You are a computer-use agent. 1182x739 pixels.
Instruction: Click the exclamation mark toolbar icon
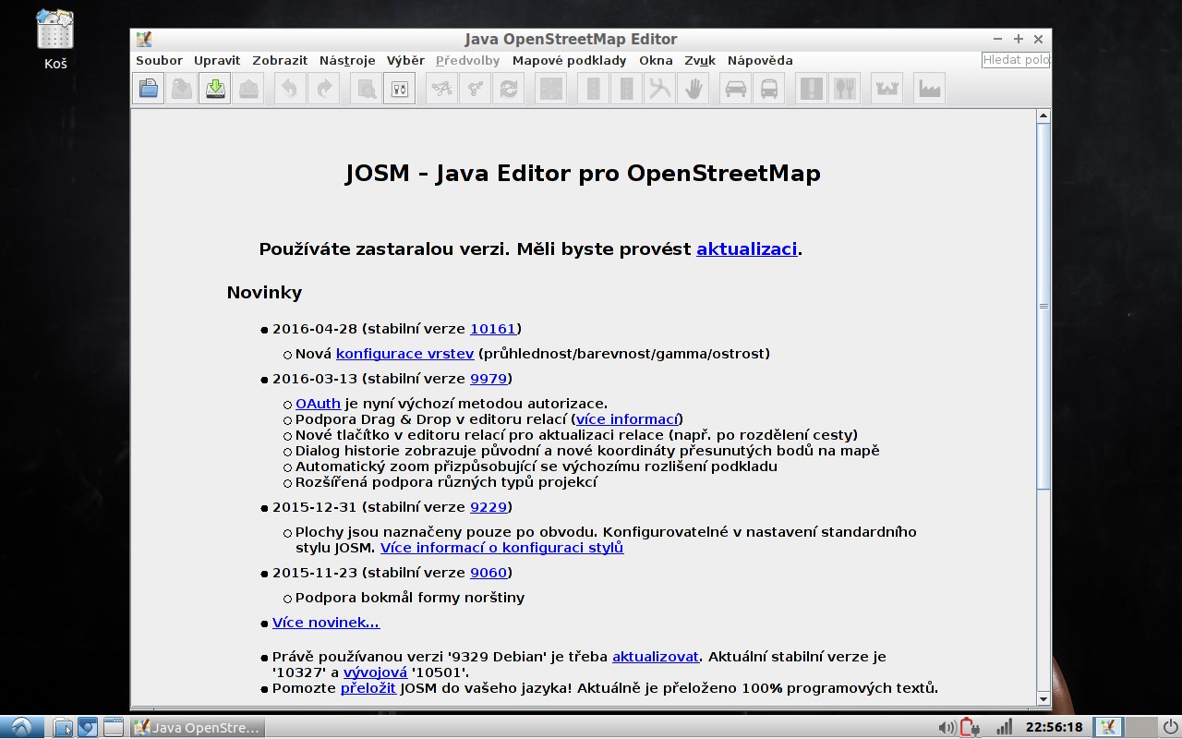click(x=811, y=89)
